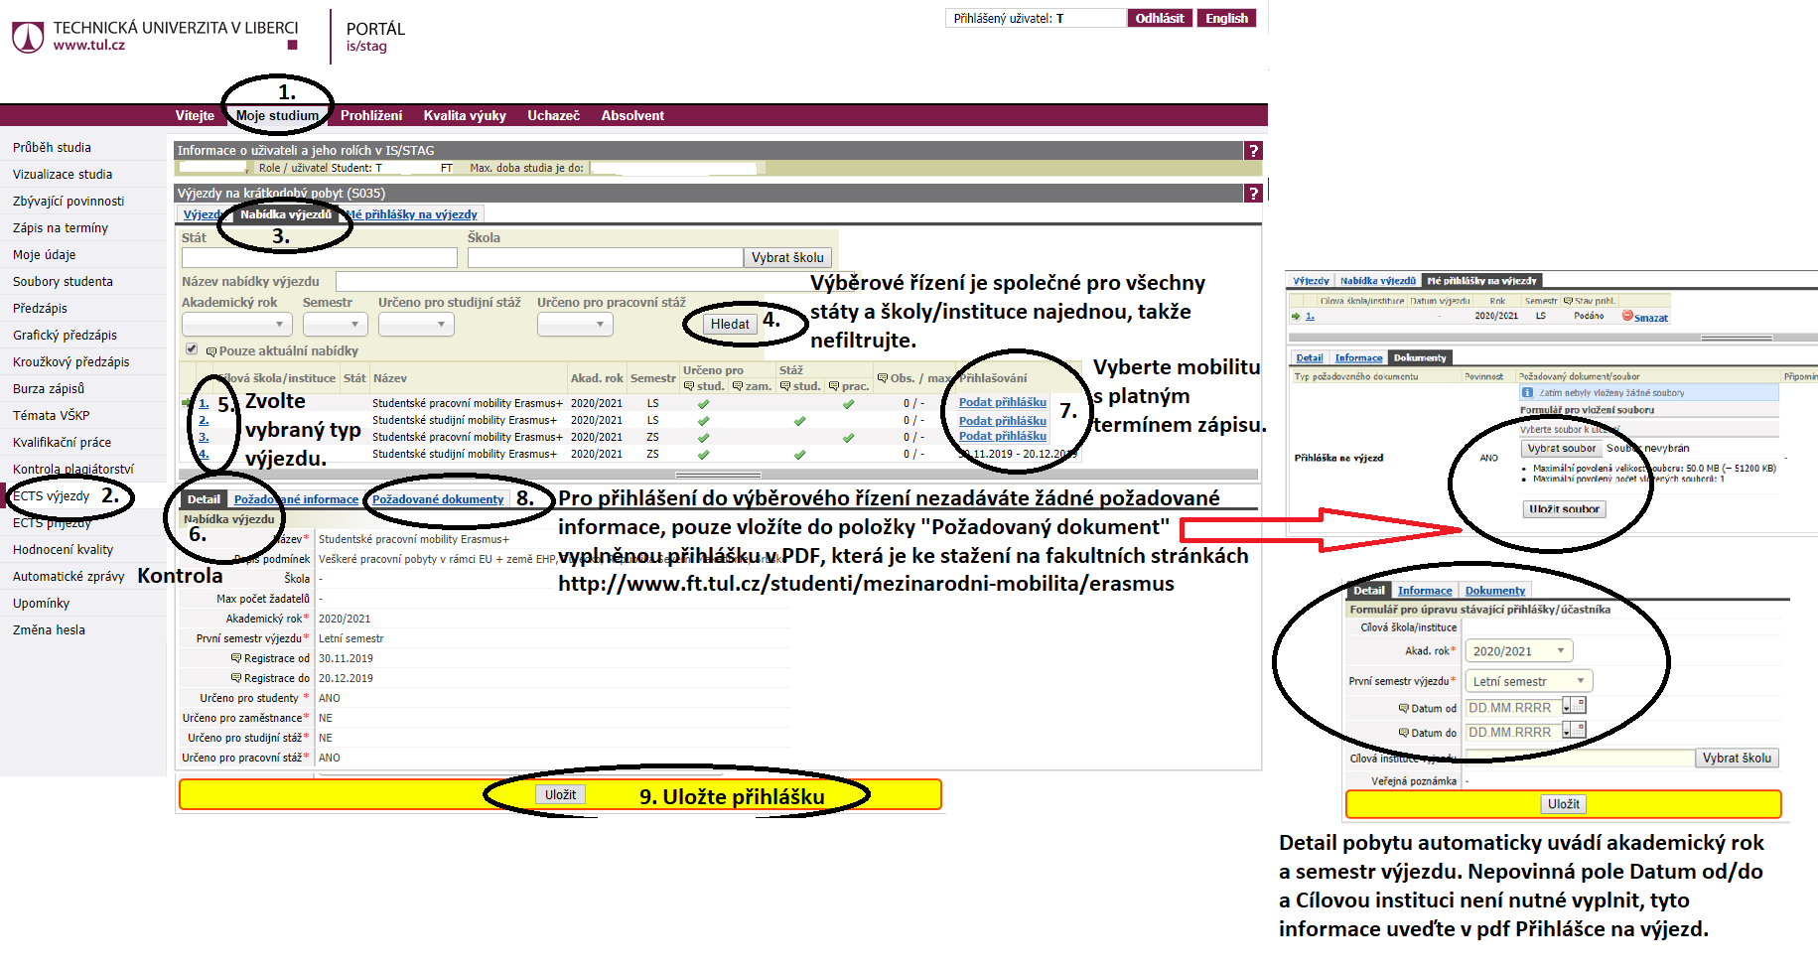1818x970 pixels.
Task: Open help for Výjezdy na krátkodobý pobyt panel
Action: click(1254, 194)
